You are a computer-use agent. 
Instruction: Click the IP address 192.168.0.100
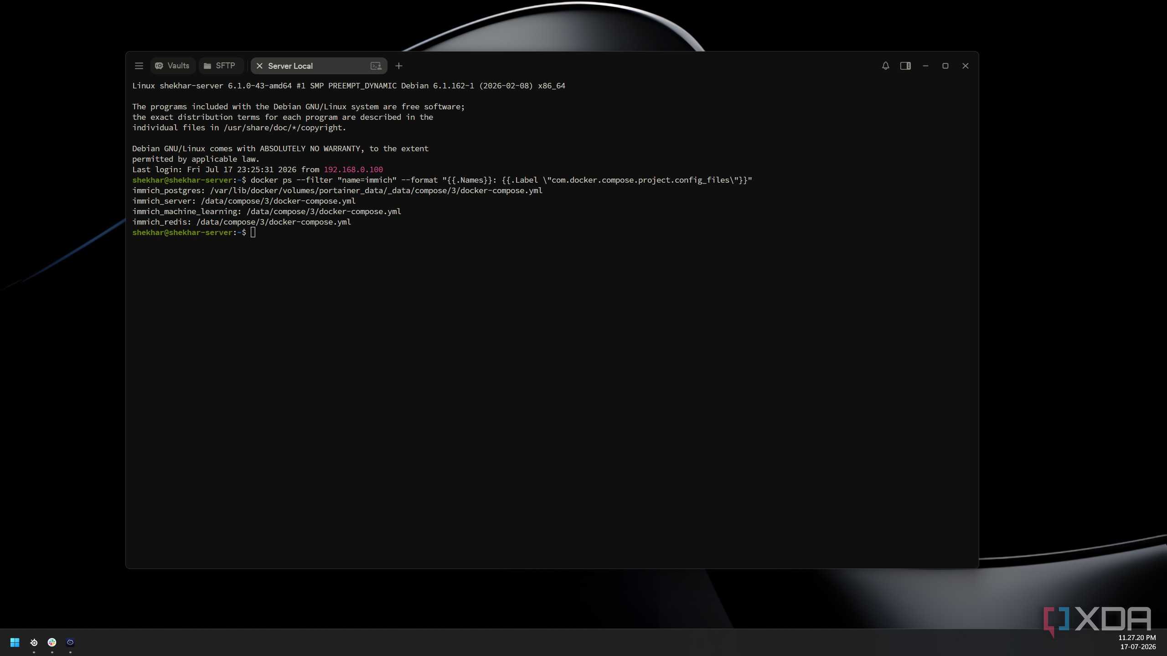[x=353, y=169]
